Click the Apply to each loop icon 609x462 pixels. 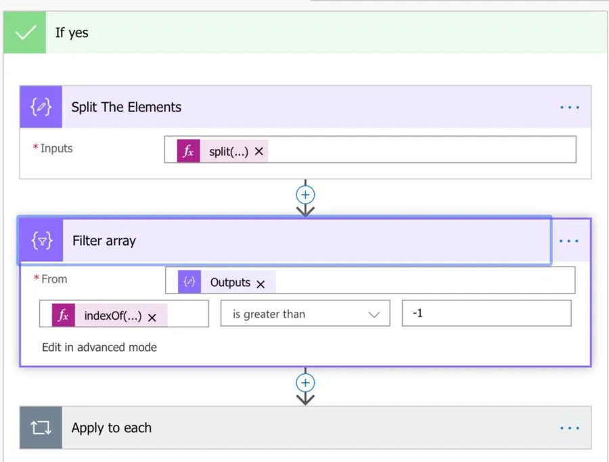[41, 428]
